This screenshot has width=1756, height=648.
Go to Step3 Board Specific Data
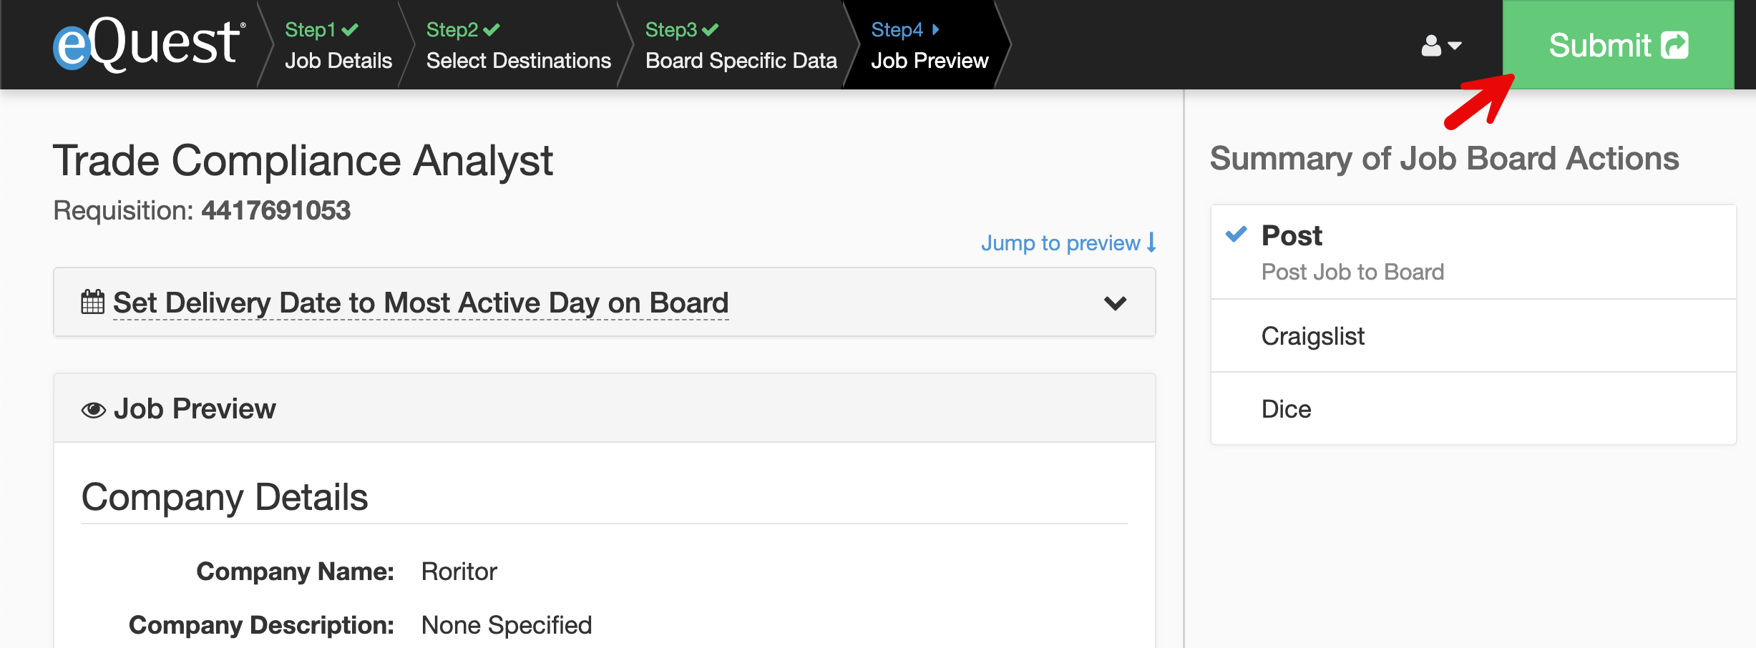coord(741,60)
